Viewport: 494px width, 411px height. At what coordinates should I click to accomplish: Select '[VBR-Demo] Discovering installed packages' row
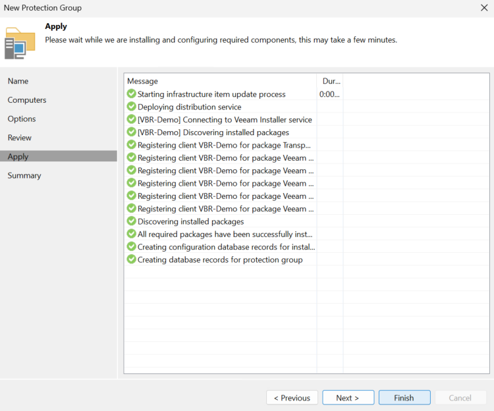[213, 132]
